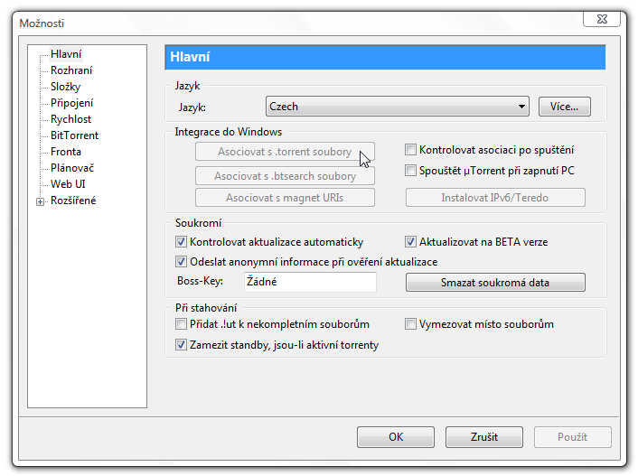The height and width of the screenshot is (476, 638).
Task: Uncheck Kontrolovat aktualizace automaticky
Action: click(181, 242)
